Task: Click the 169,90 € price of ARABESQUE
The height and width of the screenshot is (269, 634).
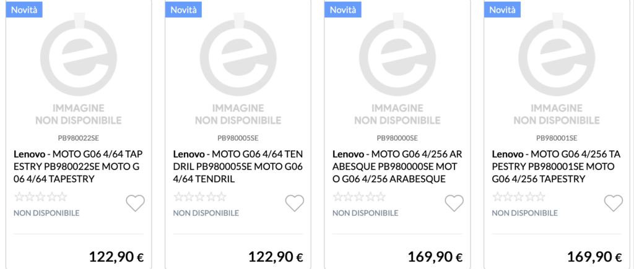Action: 435,256
